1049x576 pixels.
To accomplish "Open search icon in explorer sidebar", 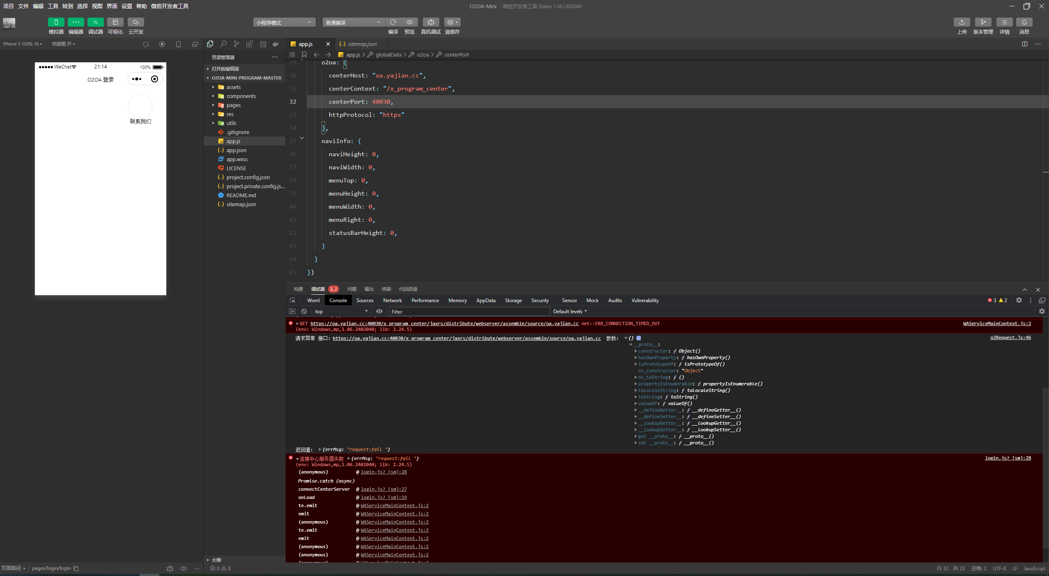I will tap(223, 44).
